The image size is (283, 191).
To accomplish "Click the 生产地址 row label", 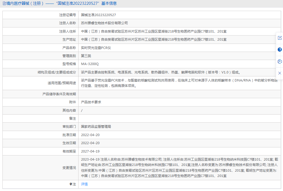I will click(x=69, y=39).
